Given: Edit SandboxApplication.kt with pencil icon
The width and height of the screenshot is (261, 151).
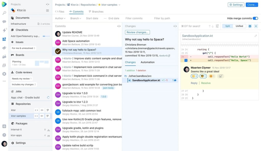Looking at the screenshot, I should [x=256, y=36].
